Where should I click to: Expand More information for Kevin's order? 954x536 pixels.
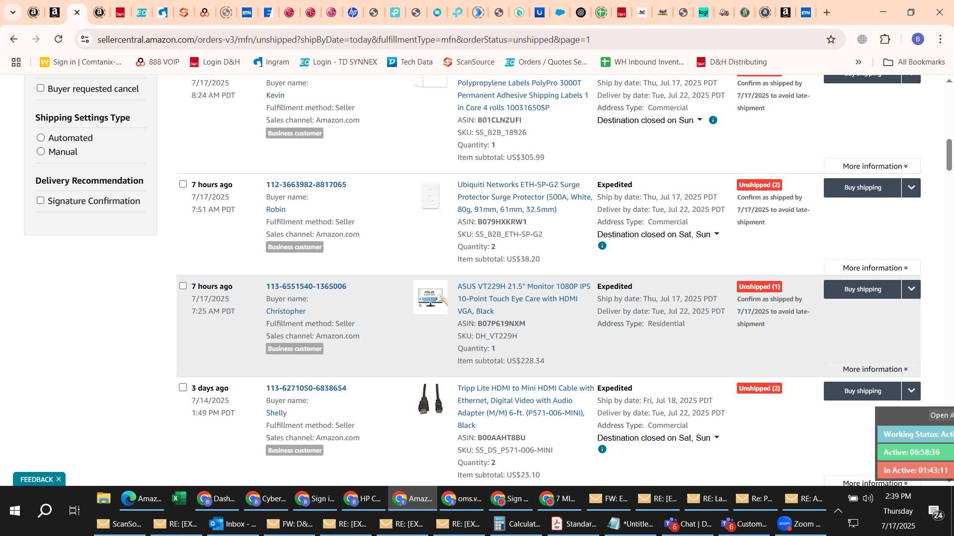[872, 166]
